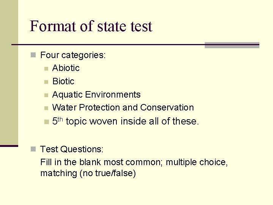
Task: Select the 'Biotic' list item
Action: 63,81
